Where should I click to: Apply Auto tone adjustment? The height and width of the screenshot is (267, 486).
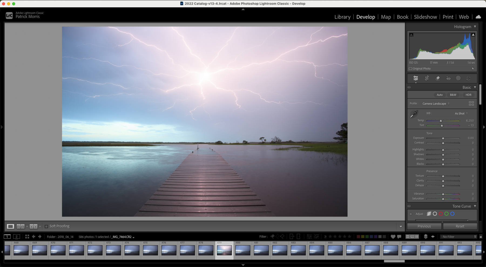[440, 95]
